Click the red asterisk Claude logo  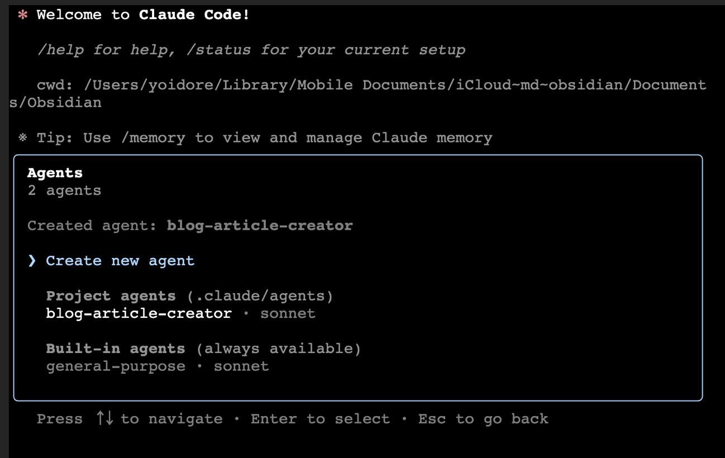pyautogui.click(x=23, y=15)
